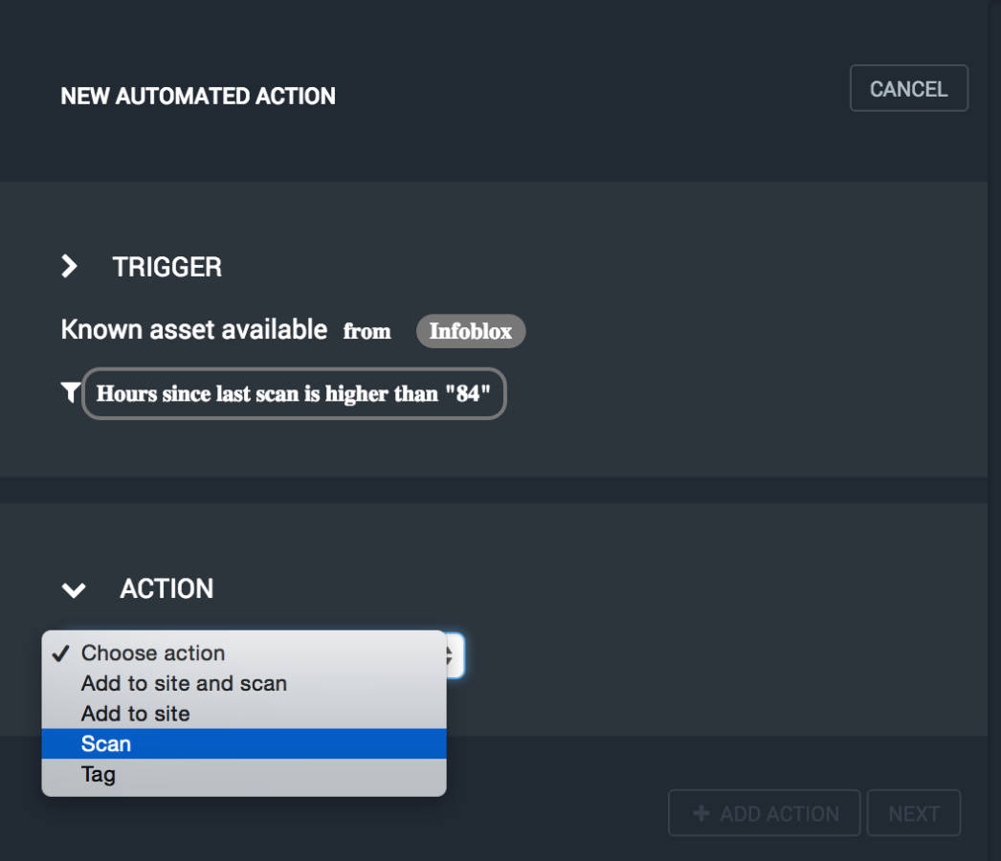Click the checkmark beside Choose action
The width and height of the screenshot is (1001, 861).
pyautogui.click(x=61, y=653)
